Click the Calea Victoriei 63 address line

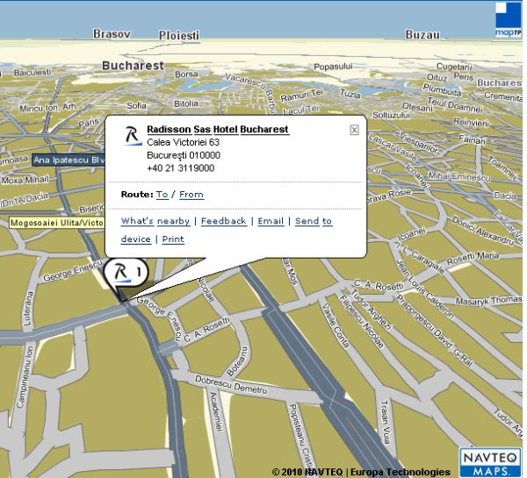tap(184, 142)
